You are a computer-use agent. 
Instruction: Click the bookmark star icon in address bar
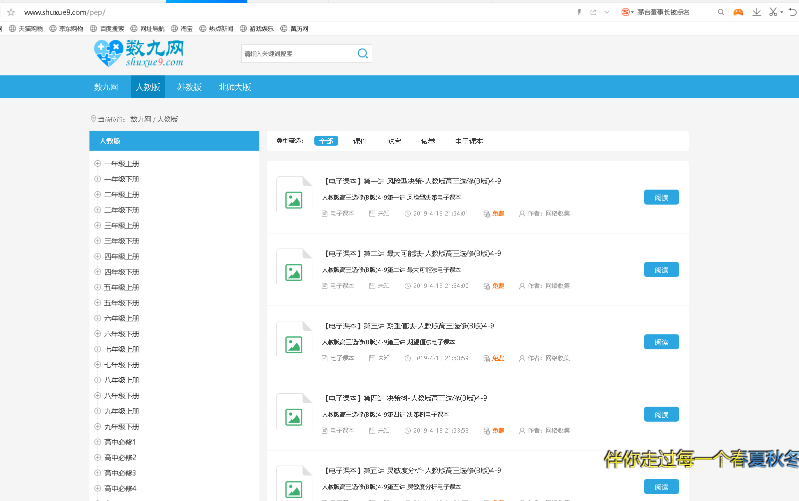pyautogui.click(x=11, y=12)
